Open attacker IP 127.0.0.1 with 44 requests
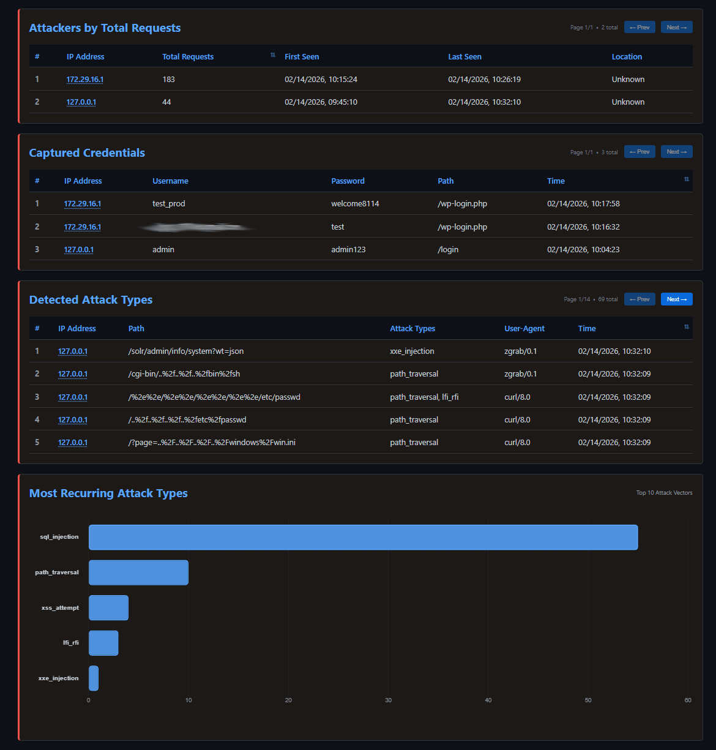 (x=81, y=102)
